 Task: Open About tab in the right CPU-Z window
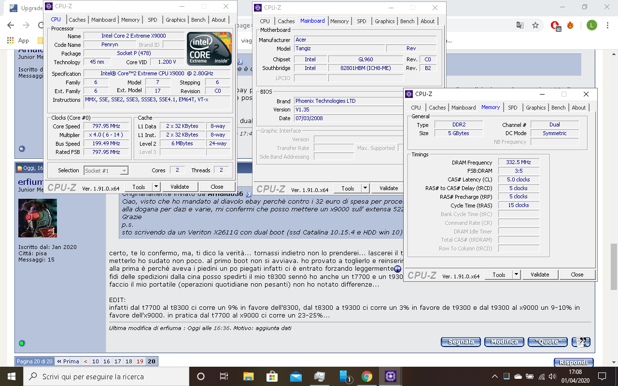(x=578, y=108)
